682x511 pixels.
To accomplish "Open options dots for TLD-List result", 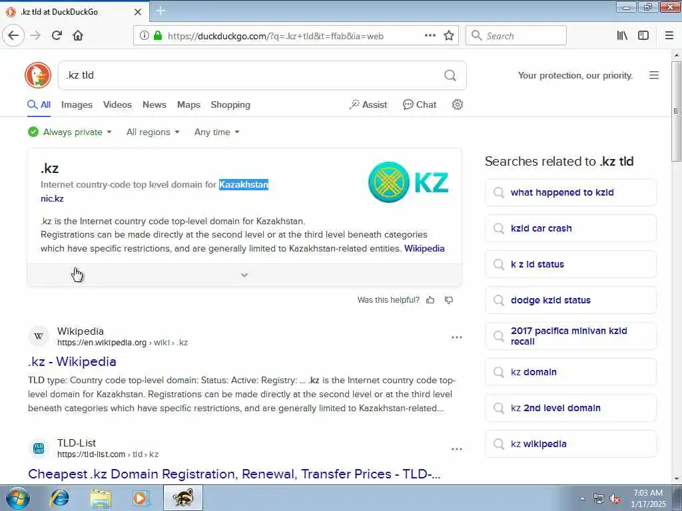I will click(457, 449).
